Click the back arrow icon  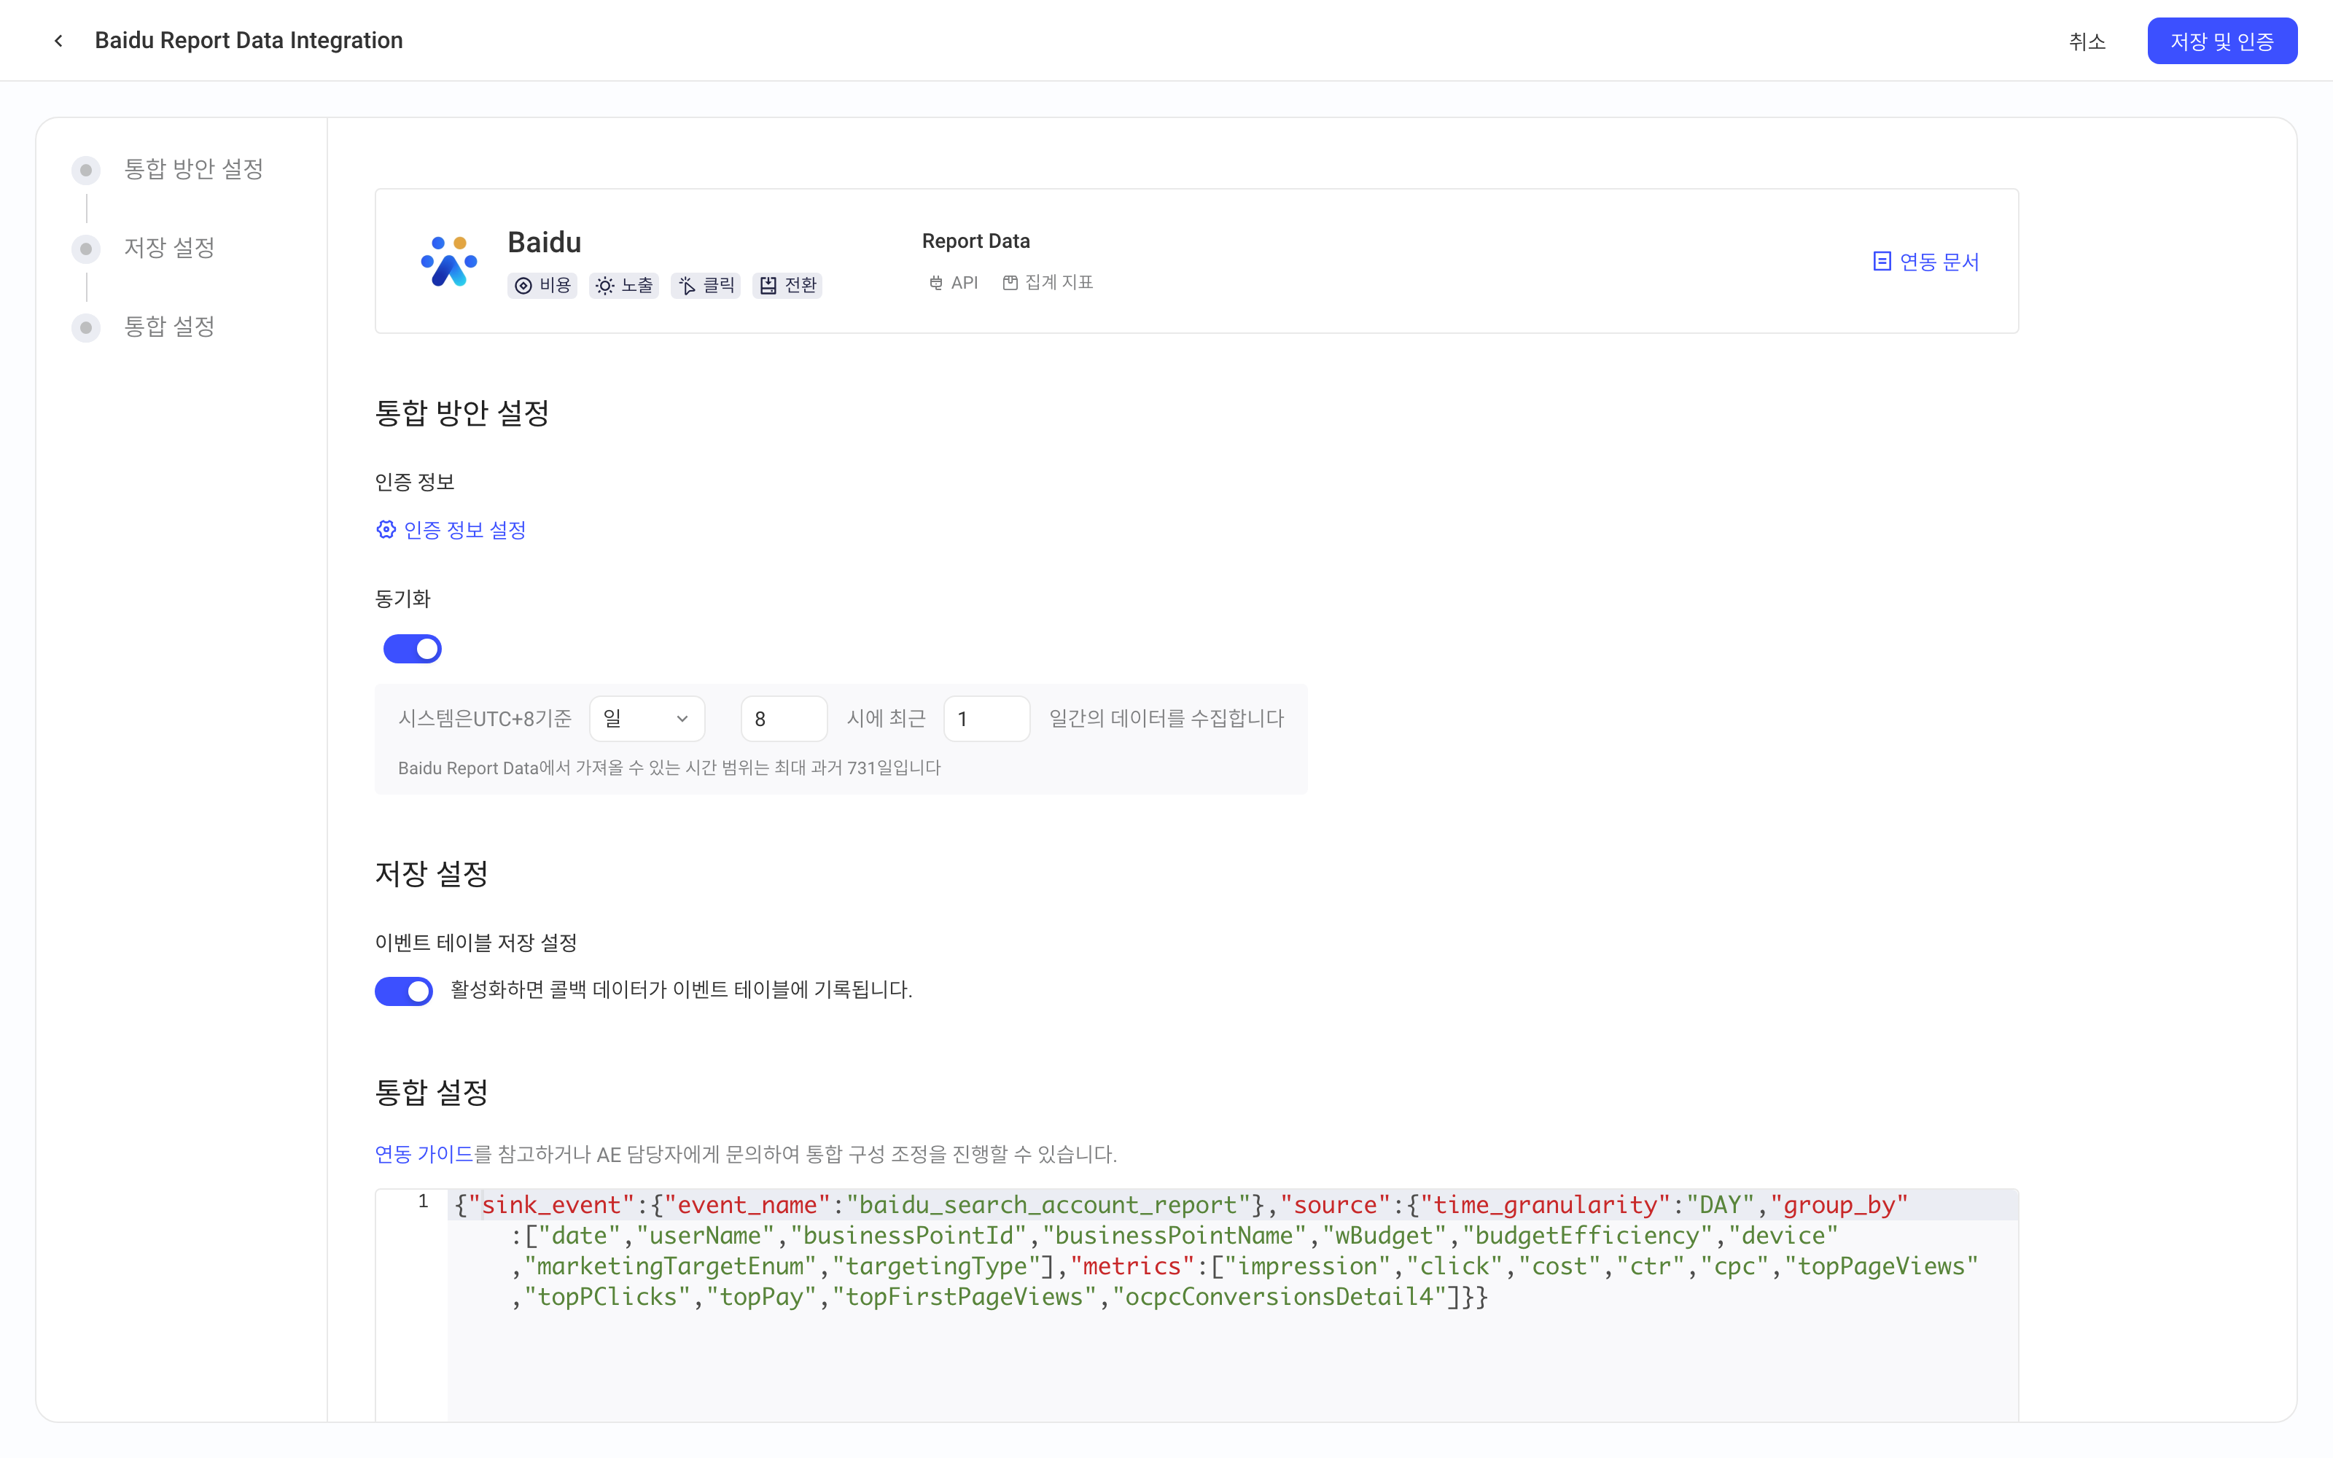click(59, 41)
